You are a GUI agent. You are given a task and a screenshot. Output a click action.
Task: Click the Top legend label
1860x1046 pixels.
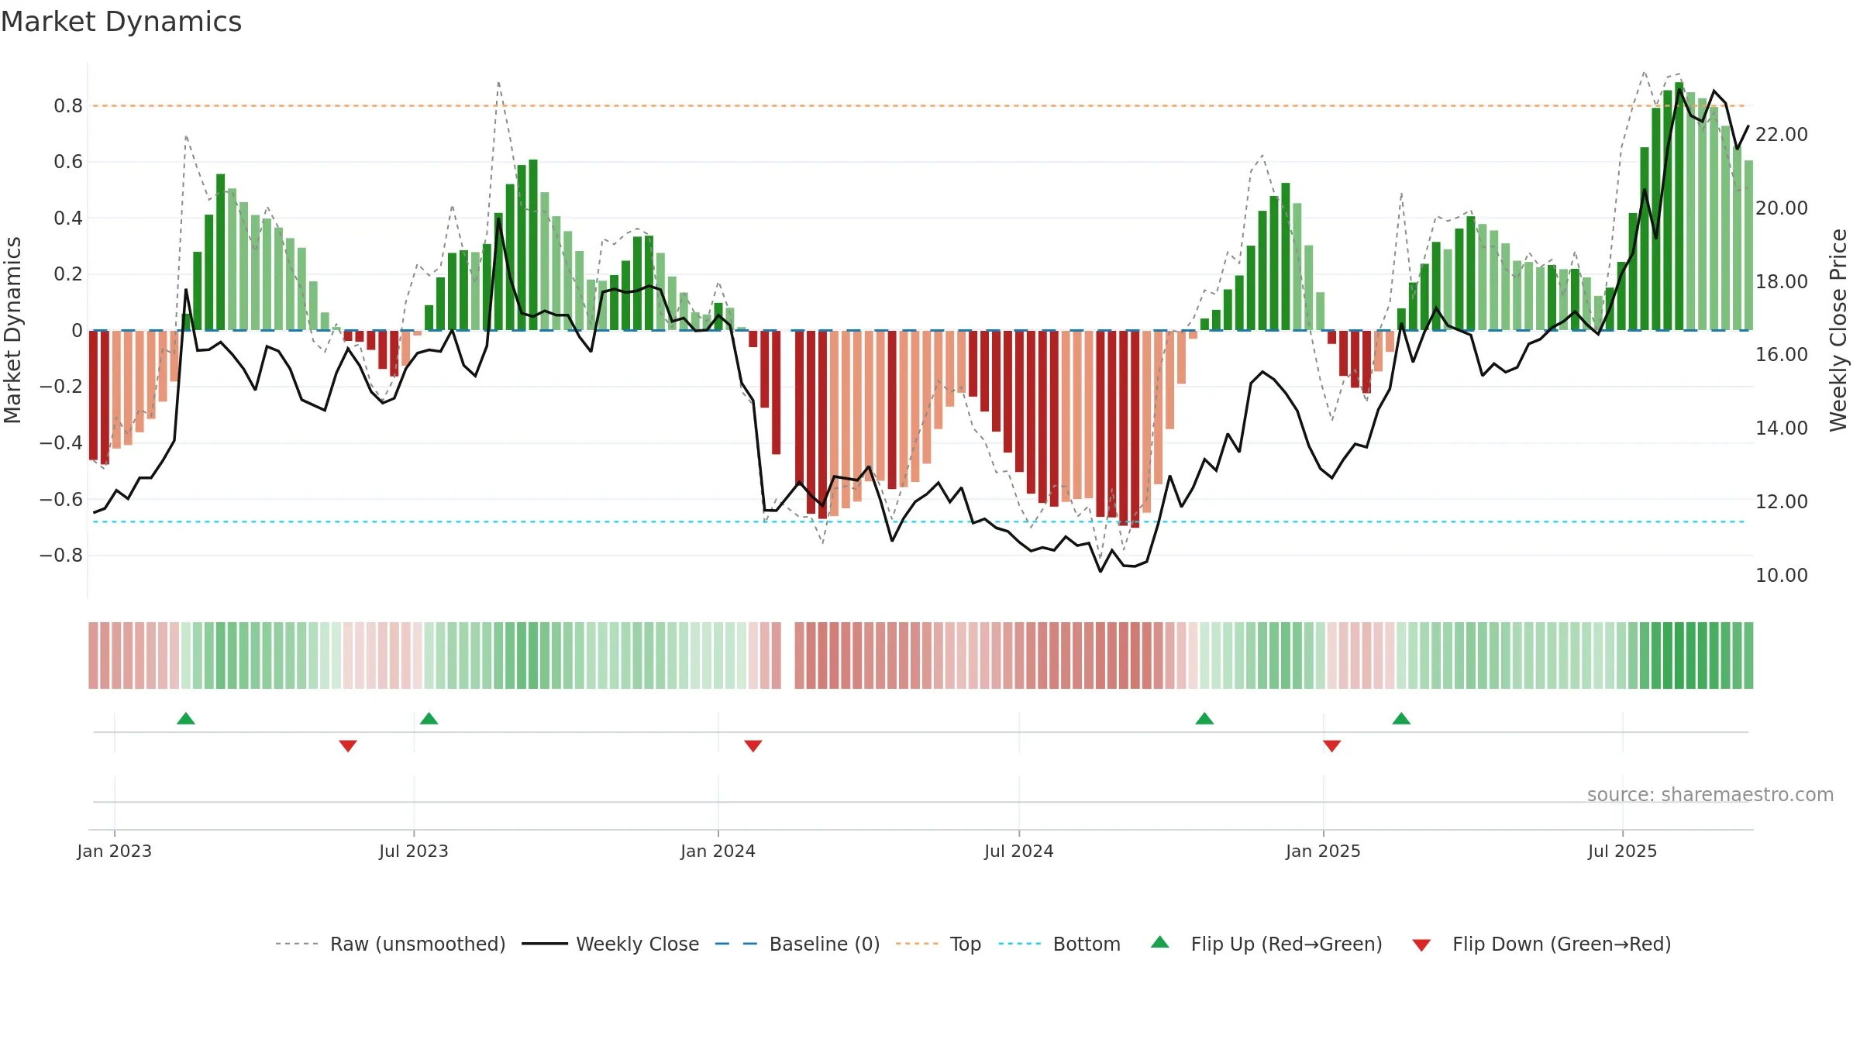point(965,944)
